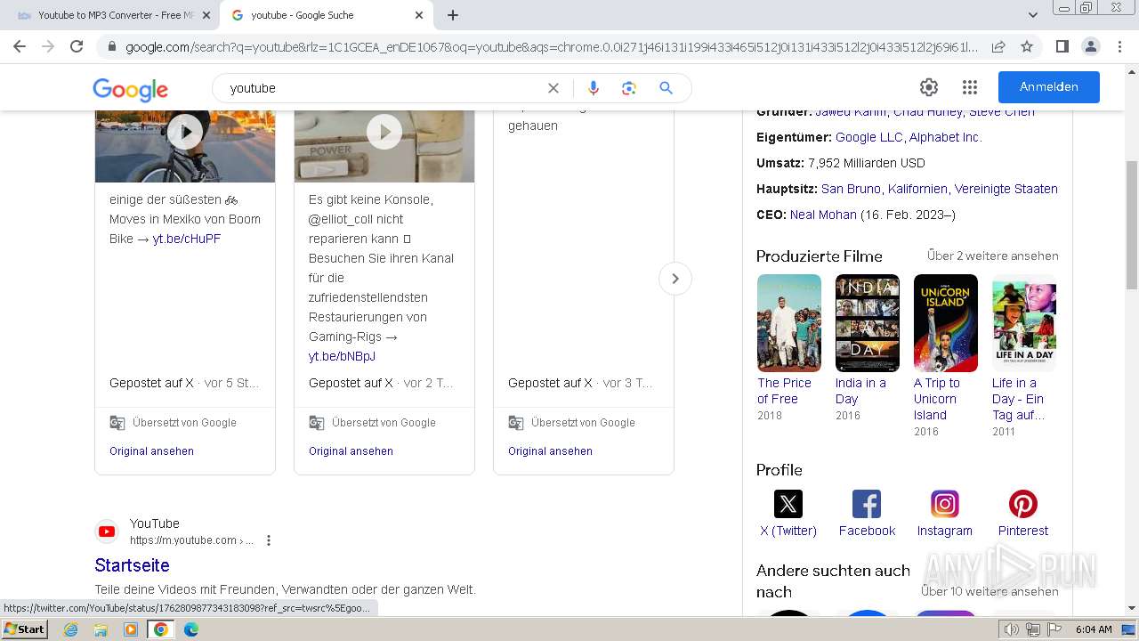This screenshot has width=1139, height=641.
Task: Share this page from address bar
Action: point(998,46)
